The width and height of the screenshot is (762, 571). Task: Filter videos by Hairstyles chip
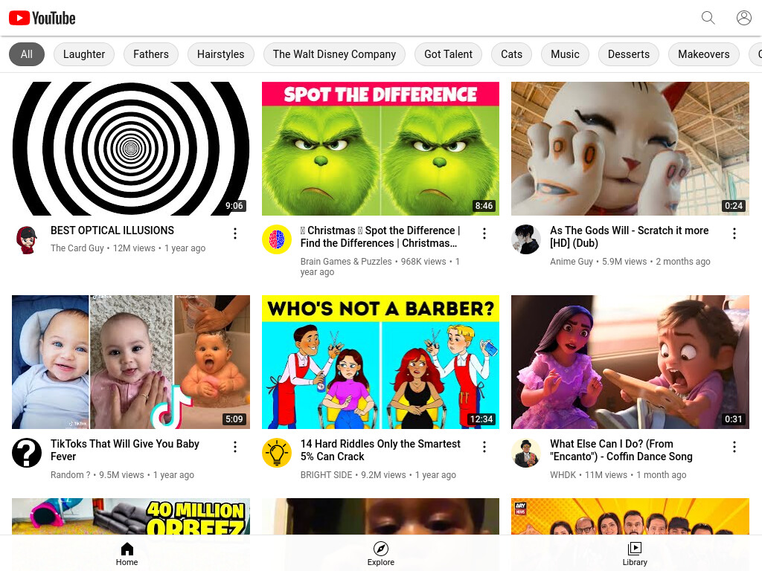coord(220,54)
